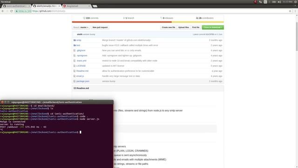Click the repository language color bar

(148, 22)
